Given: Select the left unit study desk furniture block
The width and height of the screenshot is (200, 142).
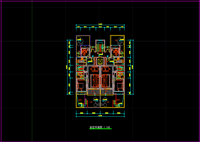Looking at the screenshot, I should [84, 52].
